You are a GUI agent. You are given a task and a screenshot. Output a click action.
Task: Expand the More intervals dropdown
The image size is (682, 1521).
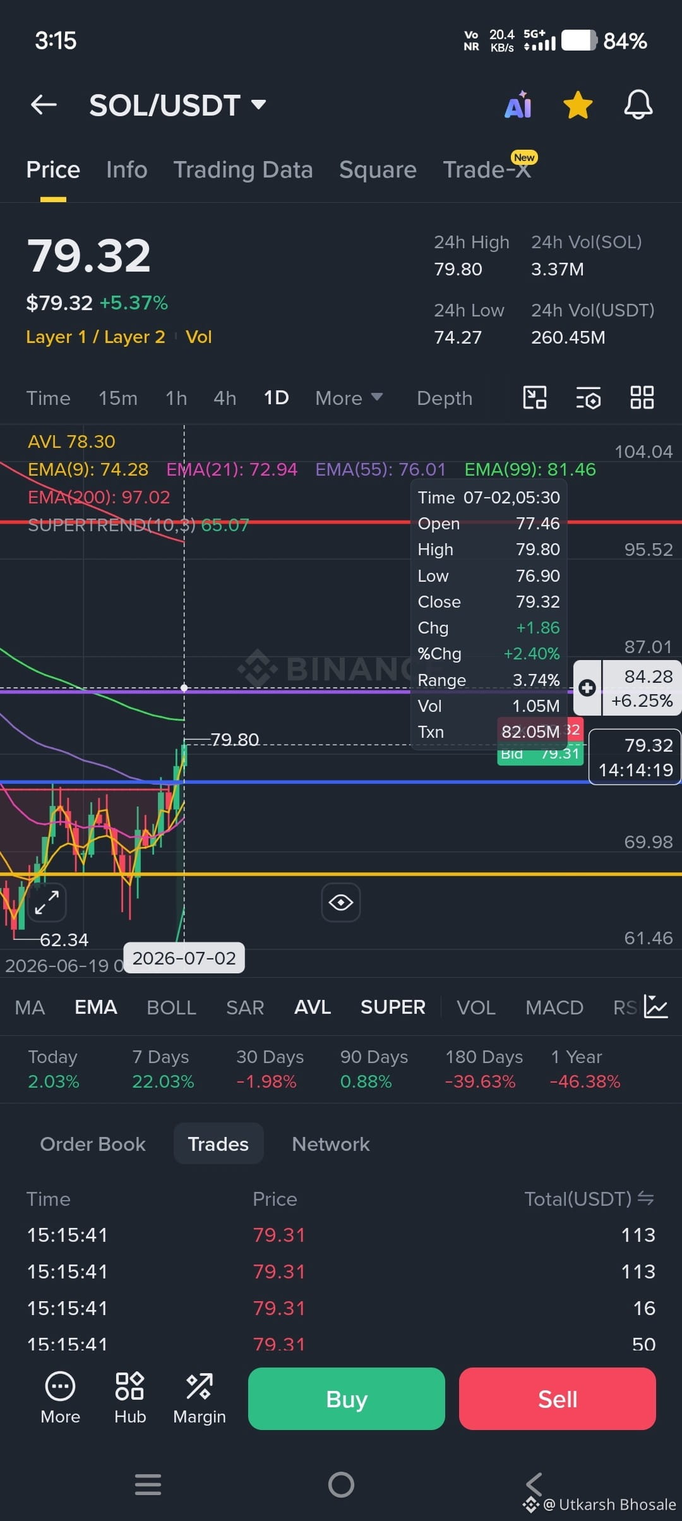tap(349, 398)
